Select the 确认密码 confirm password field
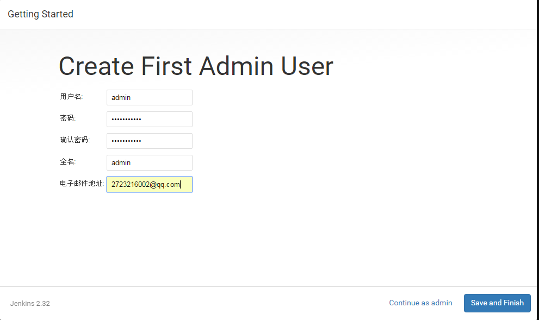Image resolution: width=539 pixels, height=320 pixels. click(x=149, y=141)
